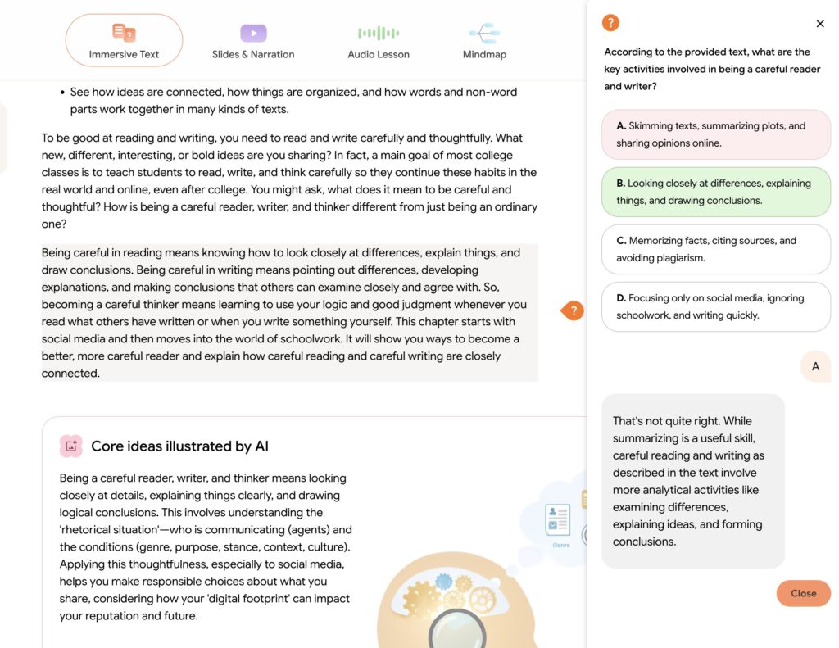The width and height of the screenshot is (839, 648).
Task: Close the quiz panel with X
Action: (x=820, y=24)
